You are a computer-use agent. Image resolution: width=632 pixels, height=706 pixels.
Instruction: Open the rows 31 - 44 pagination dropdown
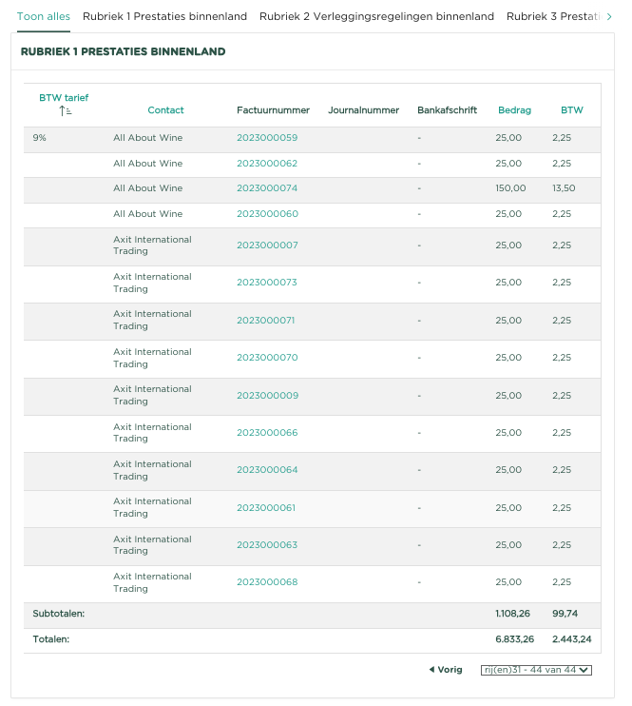pyautogui.click(x=536, y=670)
